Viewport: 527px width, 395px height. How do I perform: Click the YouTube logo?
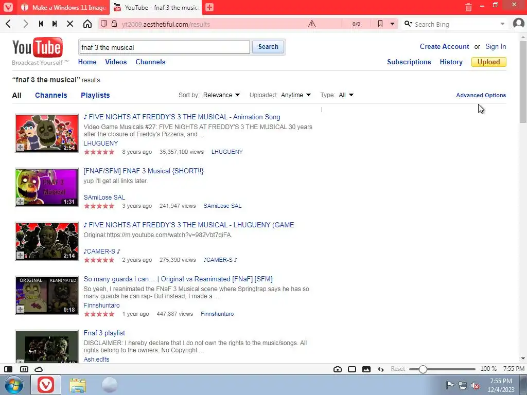(38, 47)
